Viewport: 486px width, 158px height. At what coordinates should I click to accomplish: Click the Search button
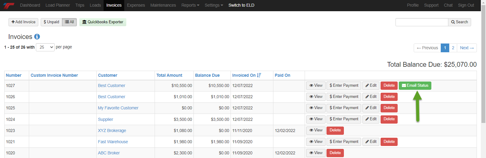tap(460, 22)
